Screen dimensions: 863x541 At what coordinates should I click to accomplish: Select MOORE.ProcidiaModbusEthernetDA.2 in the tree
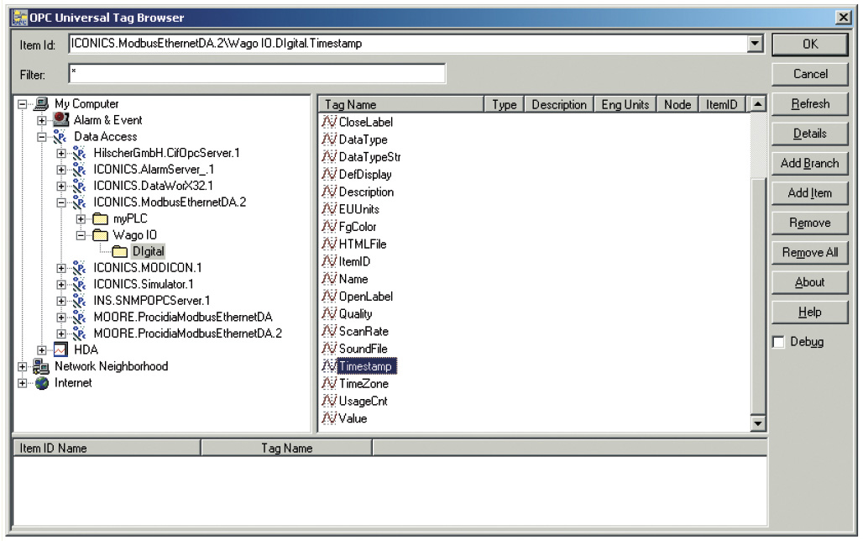click(x=188, y=334)
